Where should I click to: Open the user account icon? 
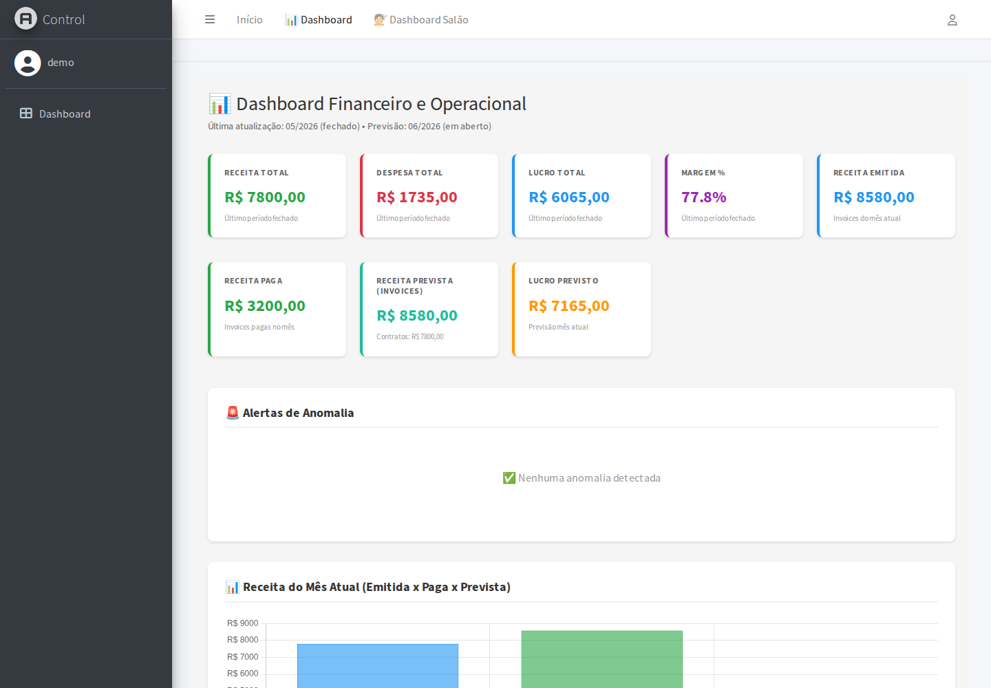(952, 20)
